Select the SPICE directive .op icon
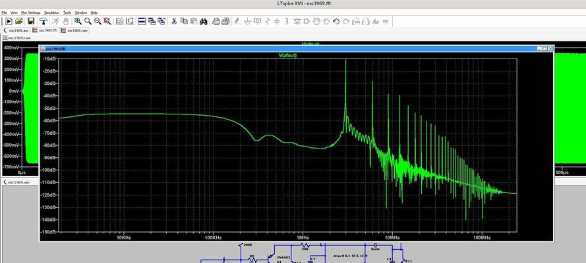 (386, 22)
